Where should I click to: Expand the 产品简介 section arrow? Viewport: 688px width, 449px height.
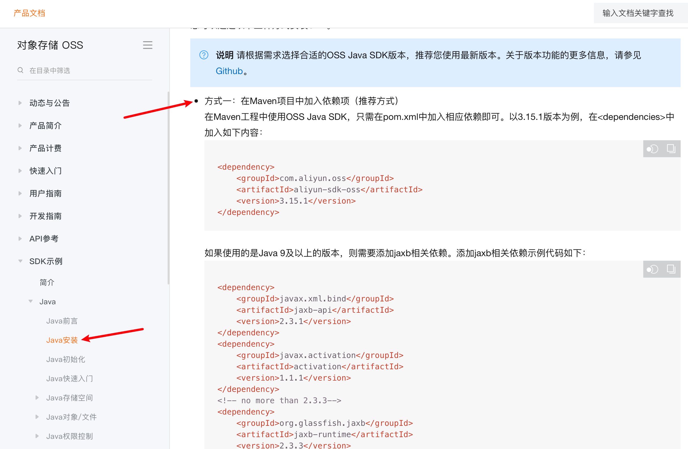click(x=20, y=125)
